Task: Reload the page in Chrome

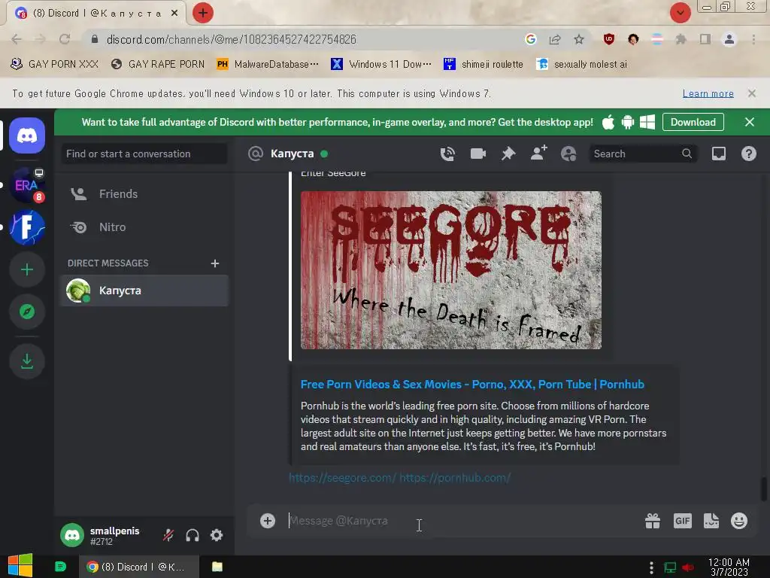Action: pyautogui.click(x=65, y=39)
